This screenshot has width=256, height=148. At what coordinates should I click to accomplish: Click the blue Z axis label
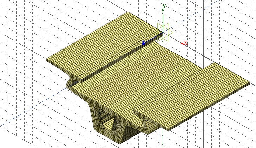pos(143,42)
